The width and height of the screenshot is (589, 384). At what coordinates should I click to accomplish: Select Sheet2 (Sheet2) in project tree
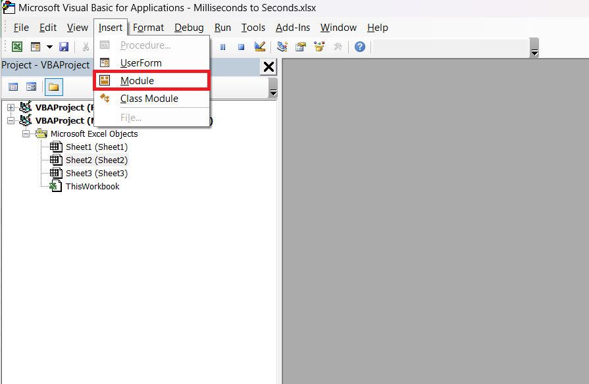point(97,160)
